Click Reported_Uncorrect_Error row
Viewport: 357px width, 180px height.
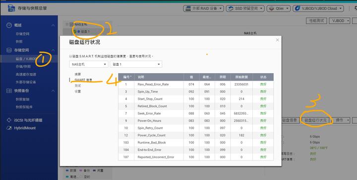pyautogui.click(x=196, y=157)
